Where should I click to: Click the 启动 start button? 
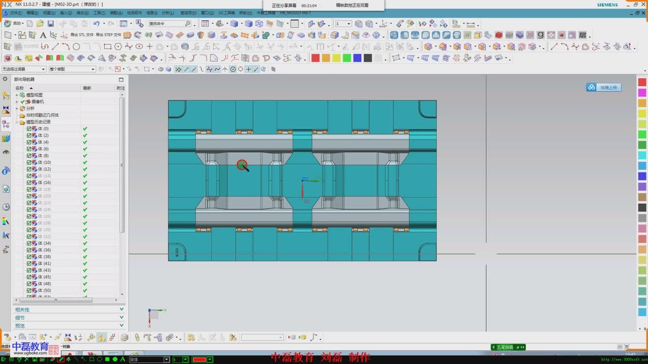[14, 24]
